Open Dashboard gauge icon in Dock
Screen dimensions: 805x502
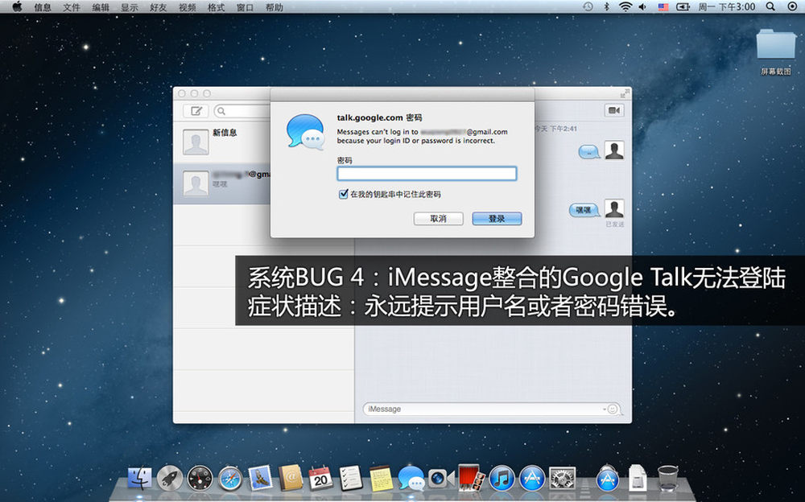click(200, 479)
